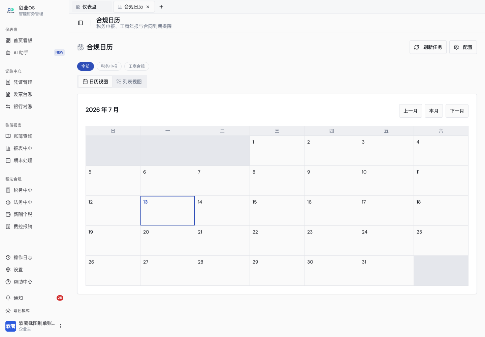
Task: Close the 合规日历 tab
Action: (x=148, y=7)
